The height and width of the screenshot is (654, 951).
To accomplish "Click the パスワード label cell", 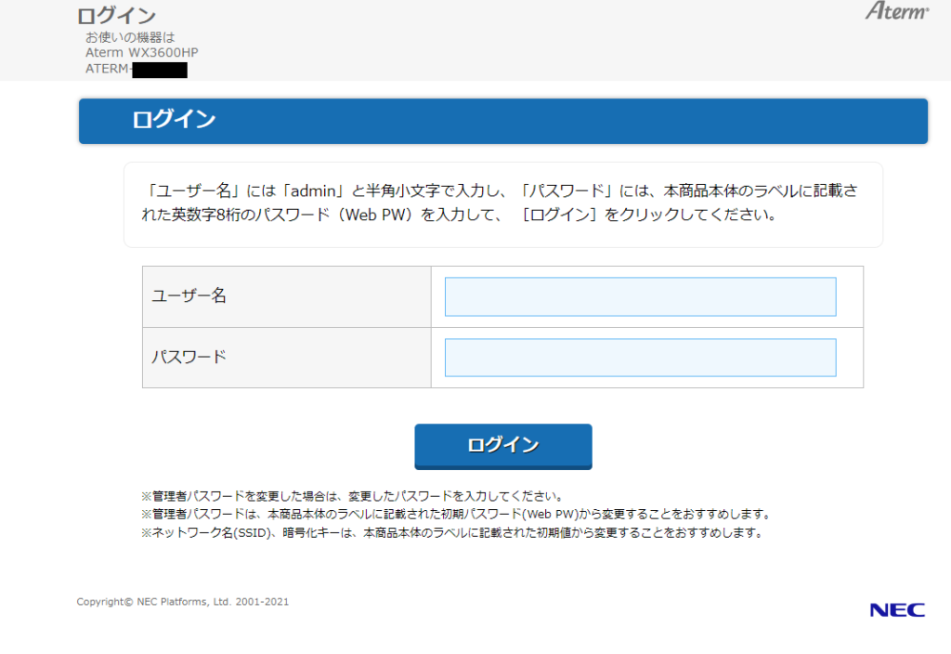I will (x=286, y=357).
